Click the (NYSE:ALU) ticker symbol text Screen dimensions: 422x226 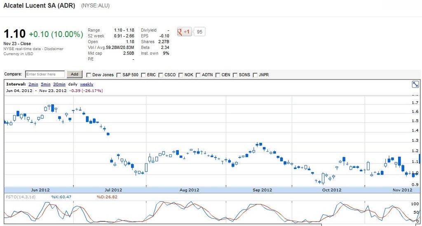tap(95, 6)
